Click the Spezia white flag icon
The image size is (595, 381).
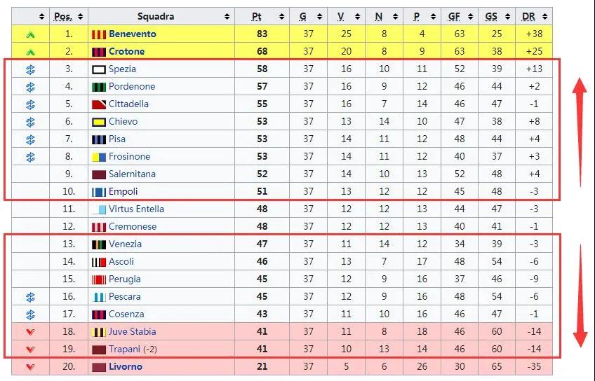click(x=99, y=69)
